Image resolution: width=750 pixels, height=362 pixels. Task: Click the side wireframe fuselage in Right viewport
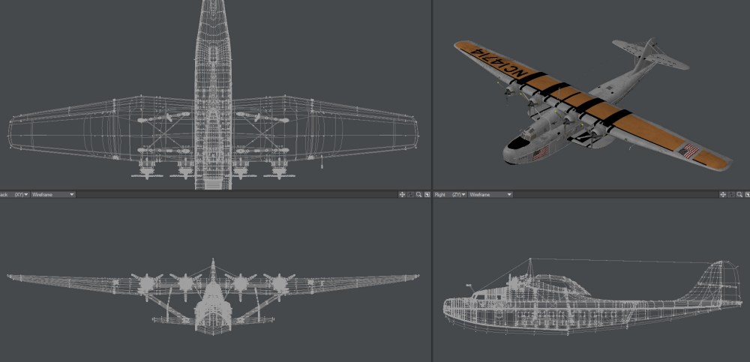tap(592, 297)
